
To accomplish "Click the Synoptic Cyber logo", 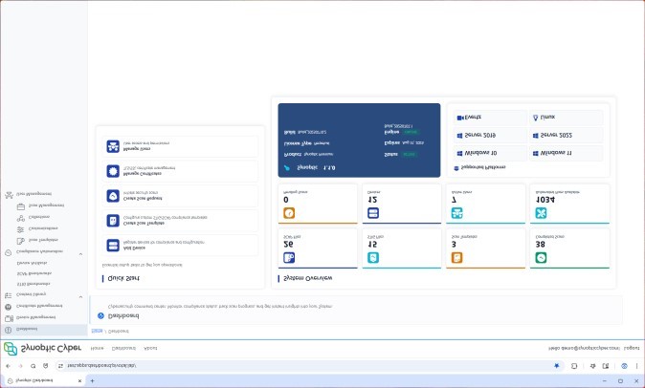I will (37, 349).
